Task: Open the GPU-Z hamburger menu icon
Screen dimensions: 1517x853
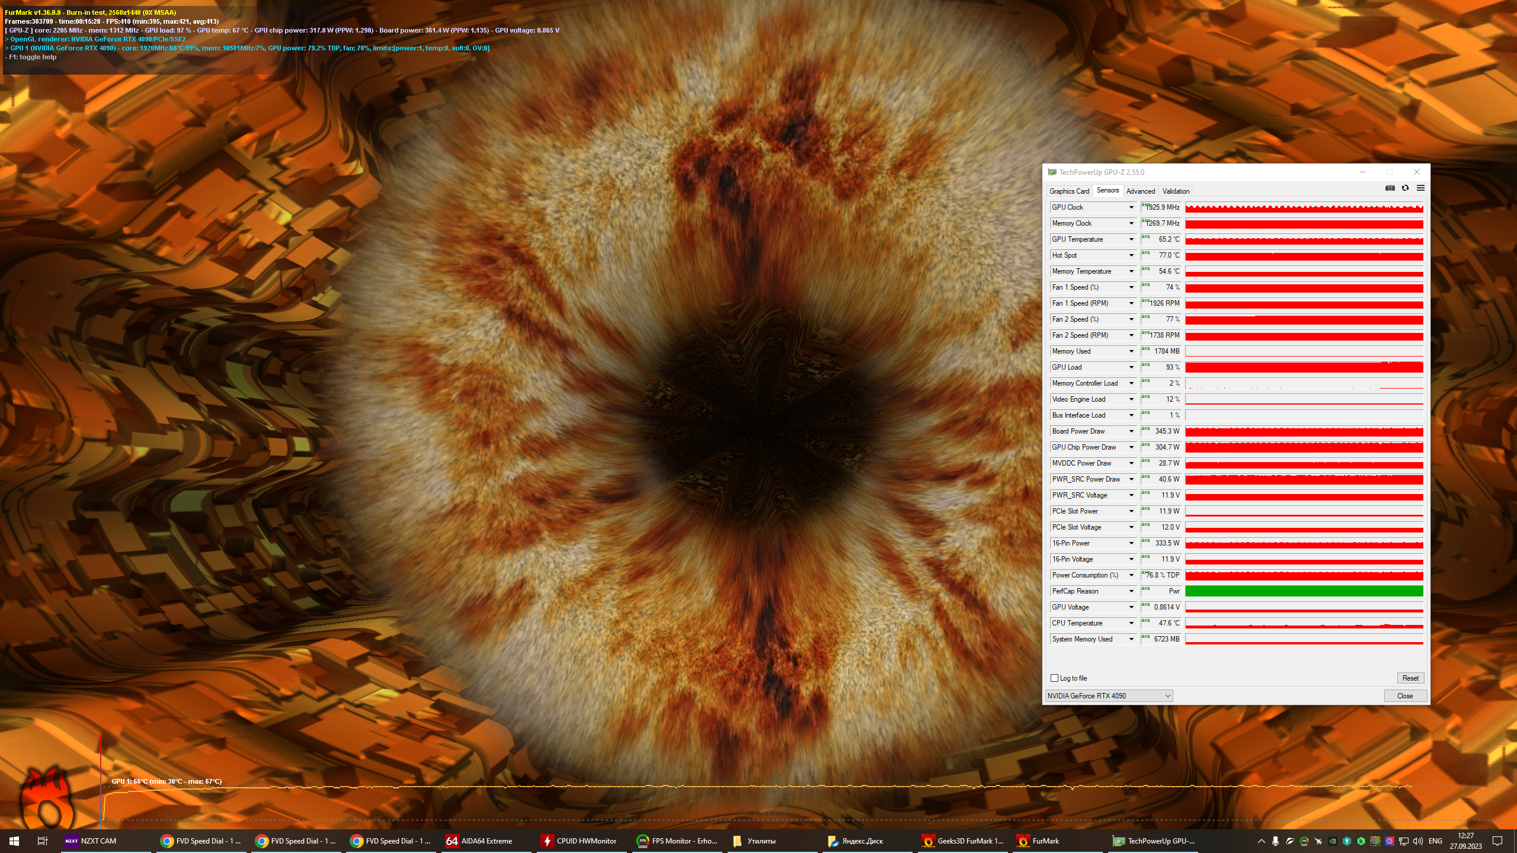Action: point(1420,188)
